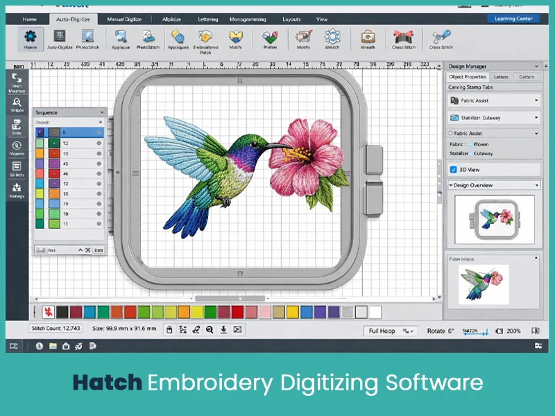Switch to the Layouts tab
Screen dimensions: 555x416
291,19
